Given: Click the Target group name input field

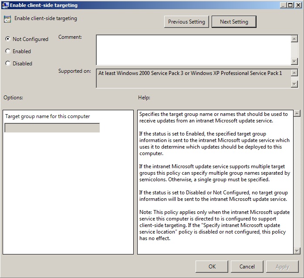Looking at the screenshot, I should 52,128.
